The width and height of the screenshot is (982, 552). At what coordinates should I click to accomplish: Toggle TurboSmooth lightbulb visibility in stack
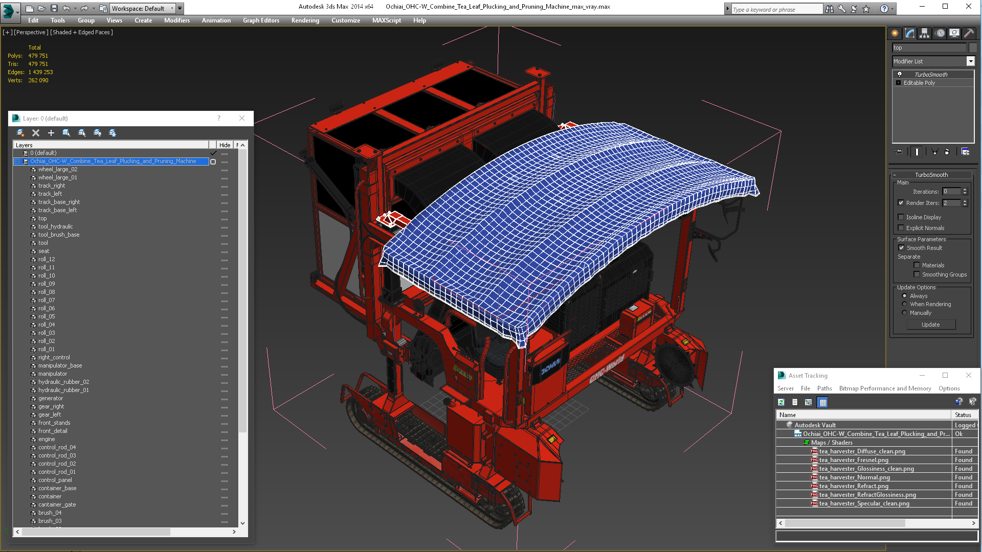pos(900,75)
